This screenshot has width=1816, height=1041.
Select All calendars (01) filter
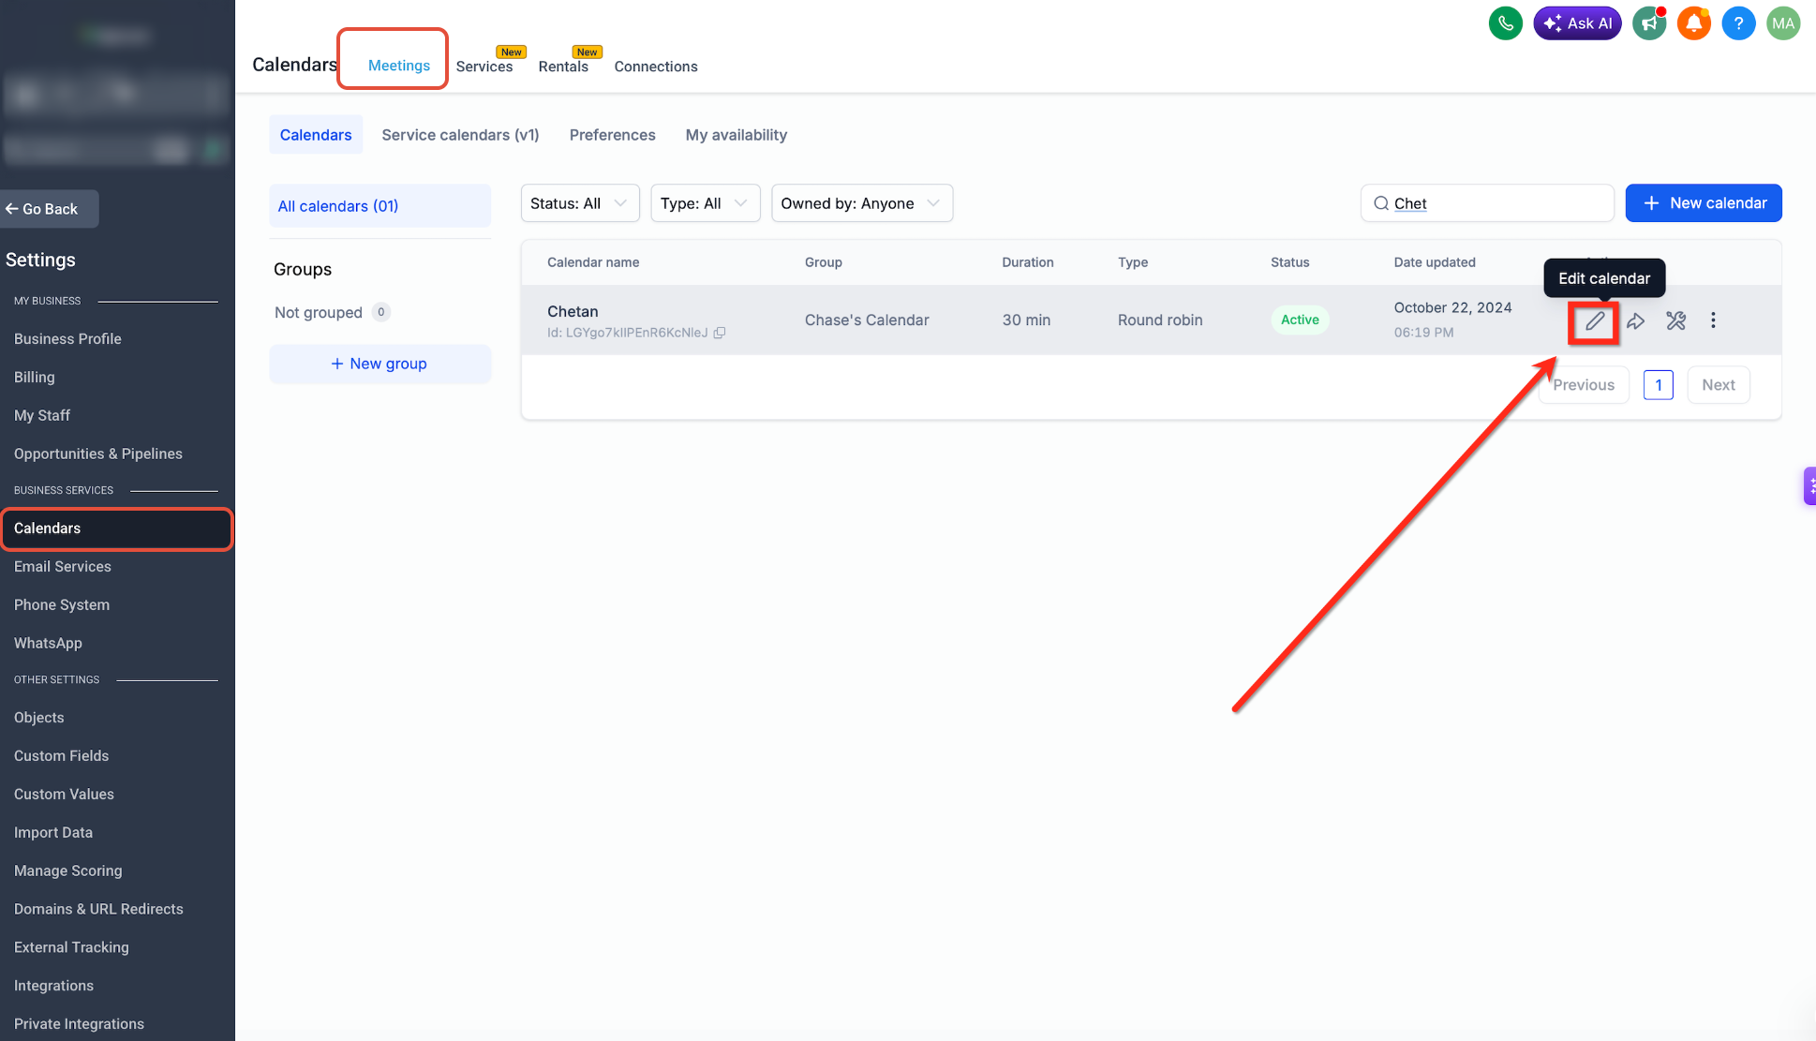coord(380,206)
